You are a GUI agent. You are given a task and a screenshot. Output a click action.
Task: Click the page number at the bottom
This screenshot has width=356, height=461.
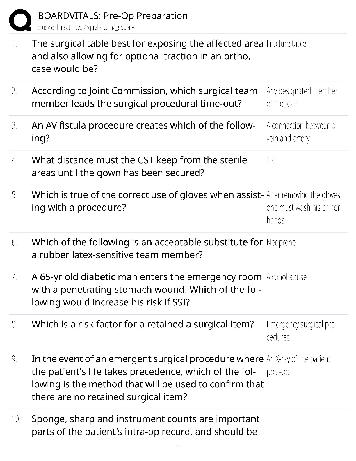[x=178, y=446]
